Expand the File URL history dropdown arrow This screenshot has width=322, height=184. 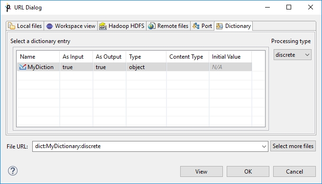(x=264, y=146)
